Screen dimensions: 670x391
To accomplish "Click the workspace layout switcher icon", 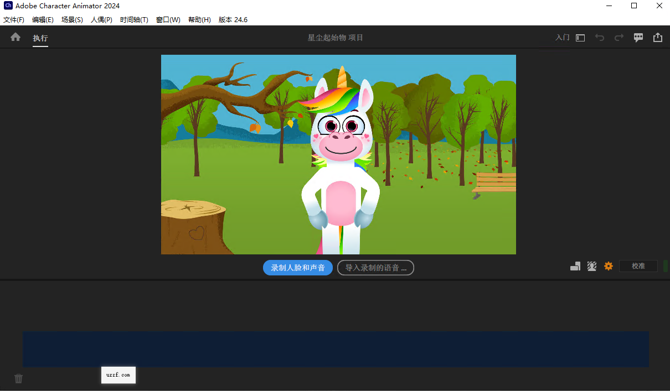I will point(580,37).
